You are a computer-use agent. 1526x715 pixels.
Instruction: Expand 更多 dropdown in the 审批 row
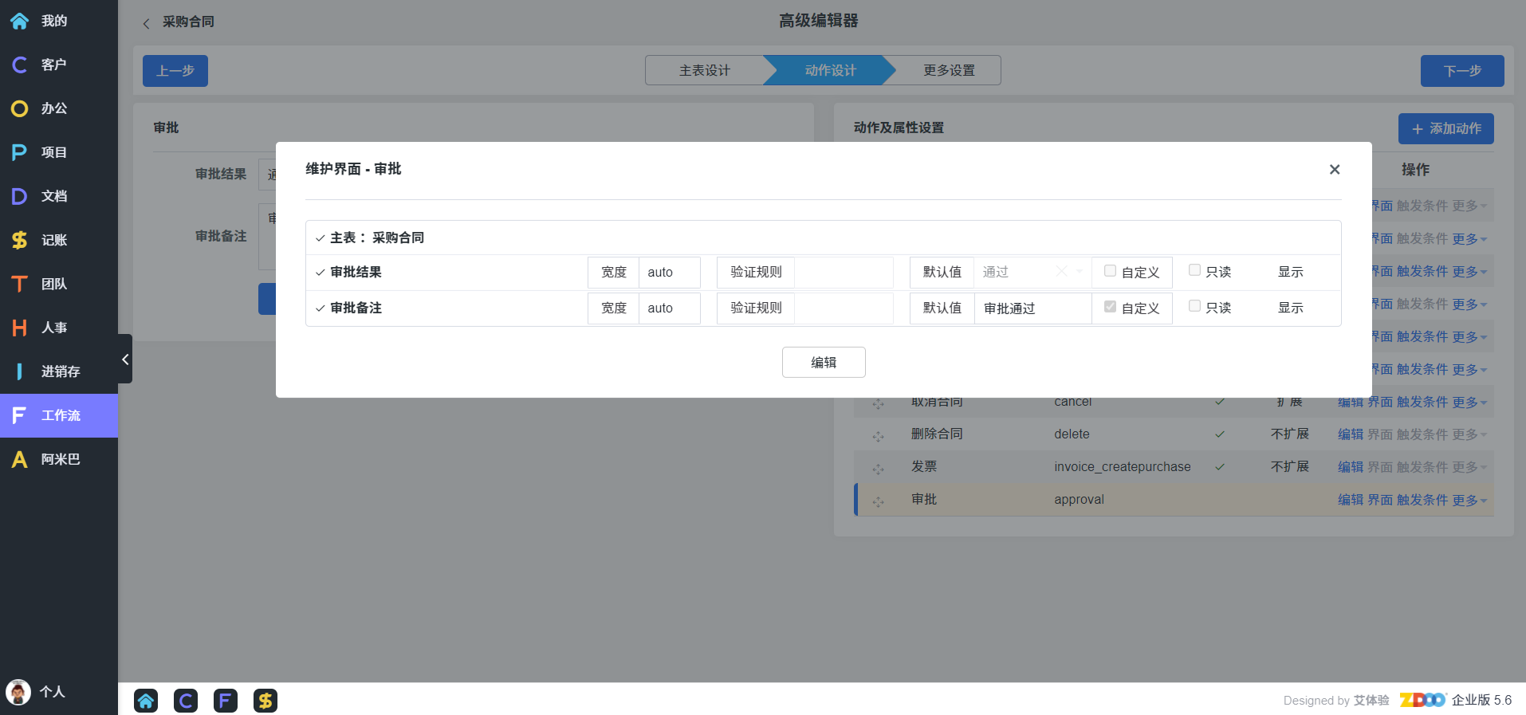click(x=1469, y=501)
